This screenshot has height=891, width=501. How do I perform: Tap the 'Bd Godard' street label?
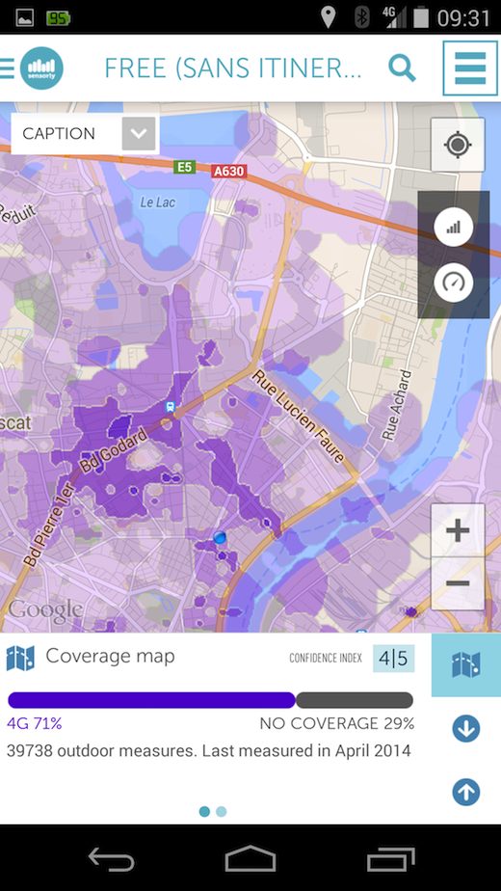[114, 451]
